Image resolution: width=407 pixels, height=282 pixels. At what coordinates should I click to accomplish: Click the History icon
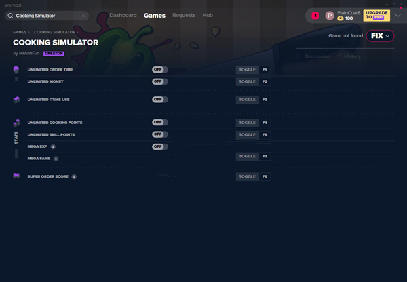coord(338,56)
